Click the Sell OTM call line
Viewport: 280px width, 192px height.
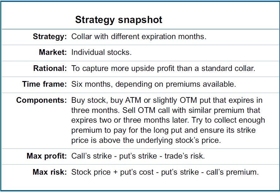coord(166,110)
